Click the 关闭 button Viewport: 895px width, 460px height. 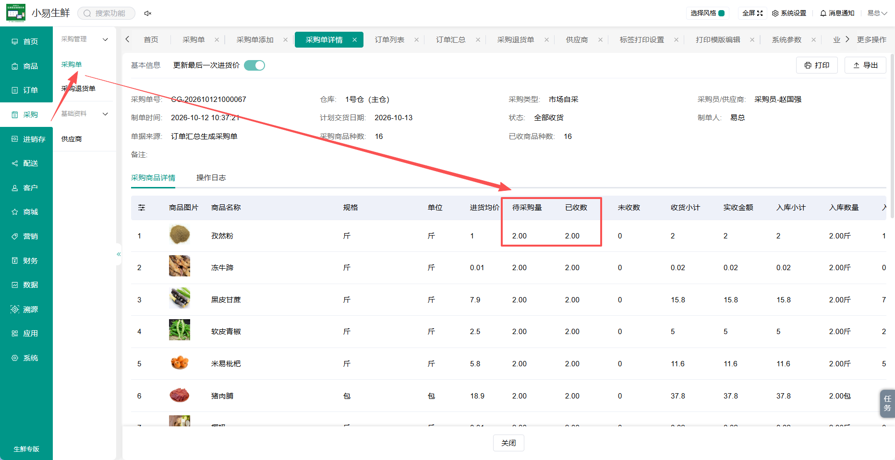pos(508,443)
